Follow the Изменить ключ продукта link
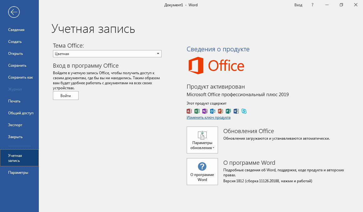The width and height of the screenshot is (363, 212). pyautogui.click(x=209, y=117)
